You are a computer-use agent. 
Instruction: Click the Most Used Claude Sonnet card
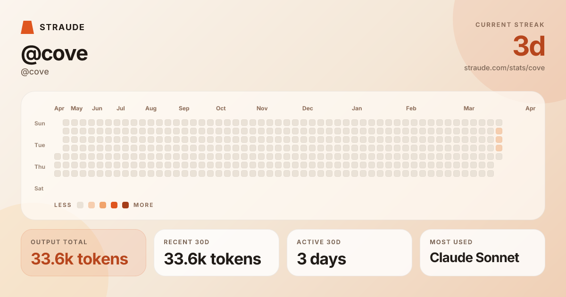(483, 253)
